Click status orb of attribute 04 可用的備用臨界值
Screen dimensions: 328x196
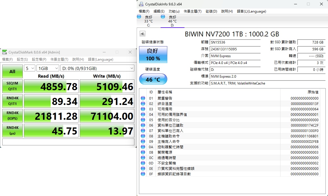143,115
